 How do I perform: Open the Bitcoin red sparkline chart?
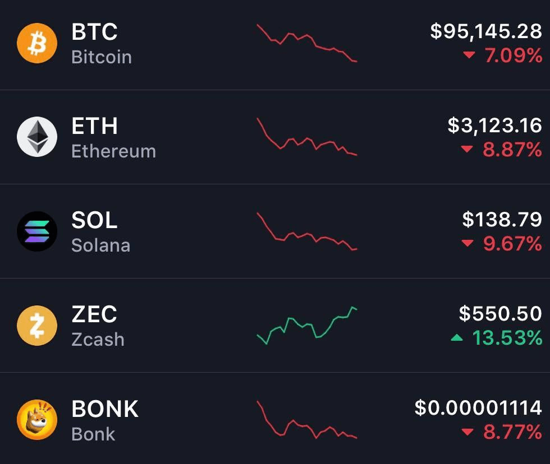click(x=307, y=43)
